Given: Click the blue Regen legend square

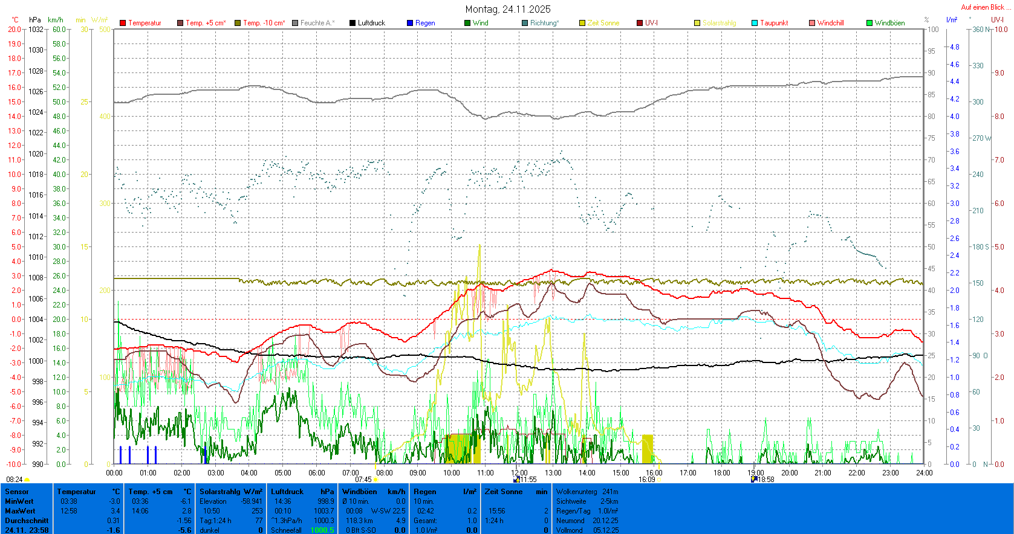Looking at the screenshot, I should point(410,23).
